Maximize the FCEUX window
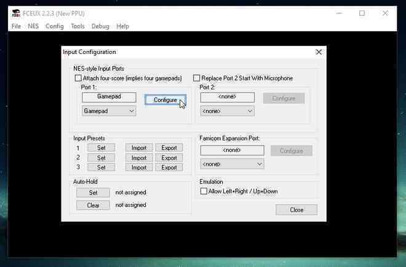Image resolution: width=406 pixels, height=267 pixels. [362, 13]
